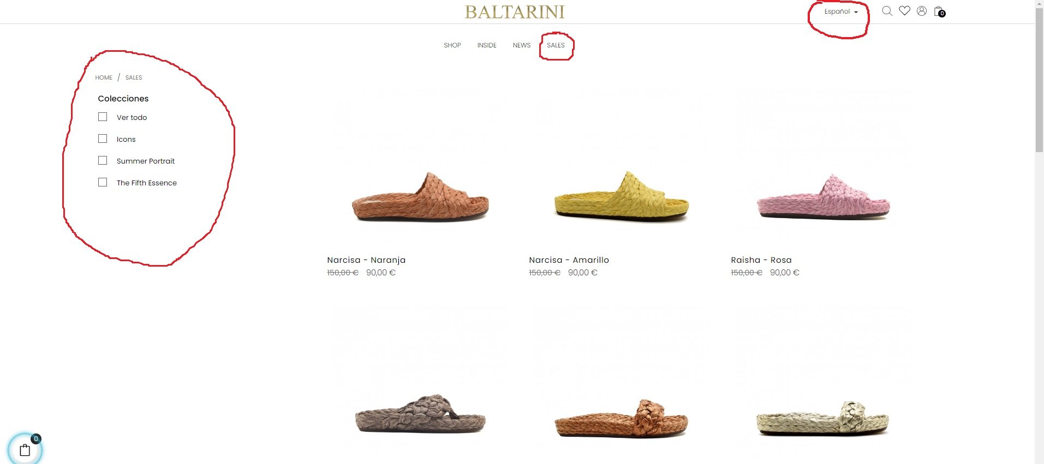Image resolution: width=1044 pixels, height=464 pixels.
Task: Click the floating cart button at bottom-left
Action: (x=25, y=450)
